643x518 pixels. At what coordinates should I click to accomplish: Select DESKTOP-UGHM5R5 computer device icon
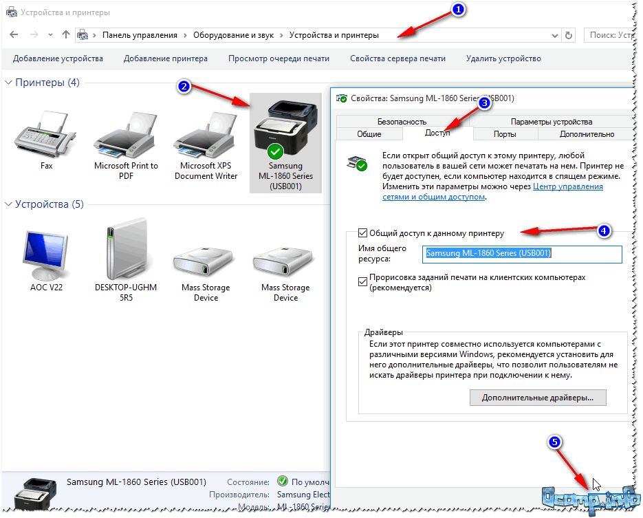click(x=126, y=251)
